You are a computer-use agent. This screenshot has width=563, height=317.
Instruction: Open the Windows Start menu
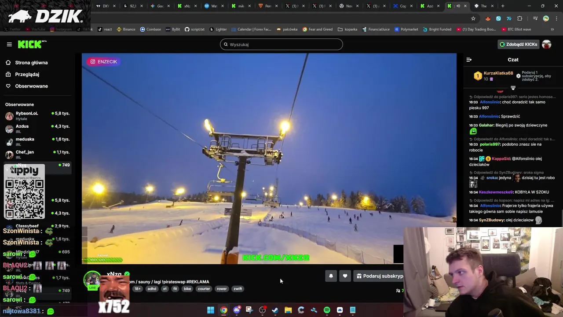(x=211, y=310)
